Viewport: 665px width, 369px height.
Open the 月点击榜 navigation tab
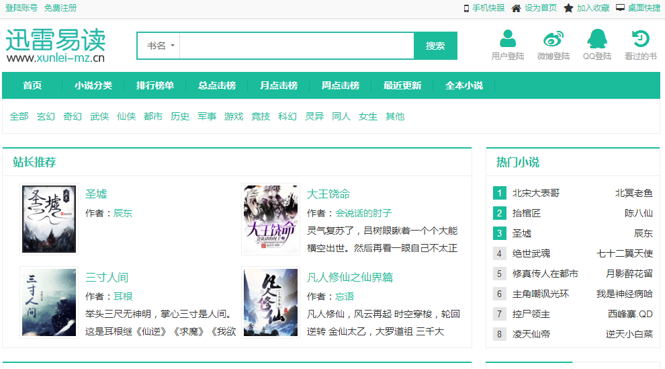tap(279, 85)
